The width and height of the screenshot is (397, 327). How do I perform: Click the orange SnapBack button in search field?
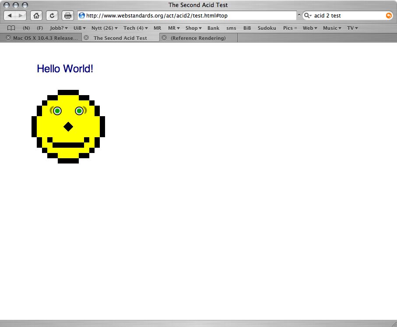389,15
